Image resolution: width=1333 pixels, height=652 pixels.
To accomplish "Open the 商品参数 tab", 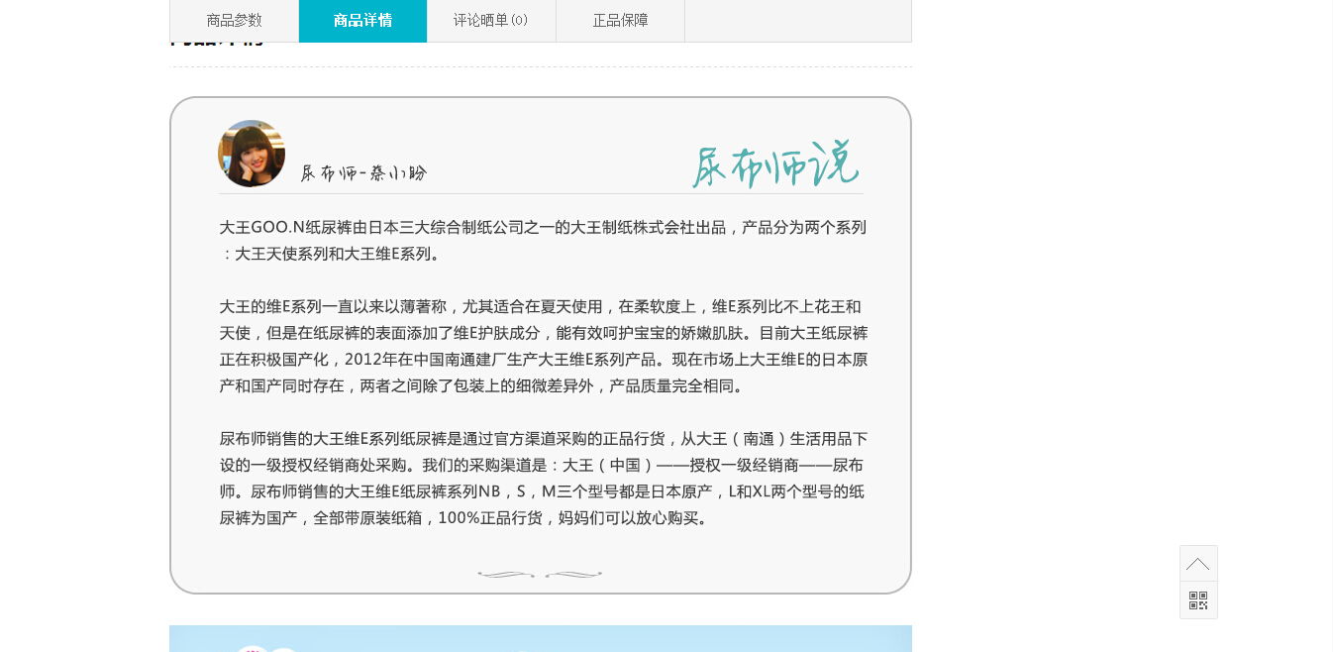I will point(235,21).
